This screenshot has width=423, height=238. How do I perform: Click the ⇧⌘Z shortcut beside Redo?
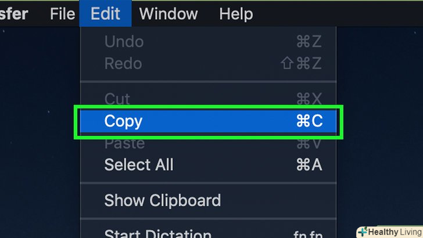pos(302,63)
